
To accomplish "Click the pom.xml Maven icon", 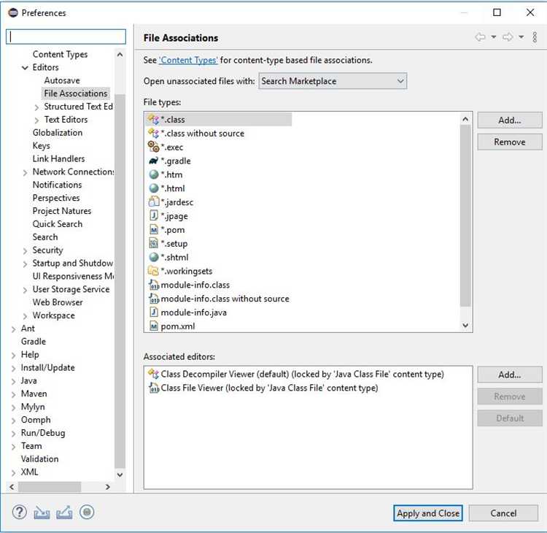I will tap(153, 326).
